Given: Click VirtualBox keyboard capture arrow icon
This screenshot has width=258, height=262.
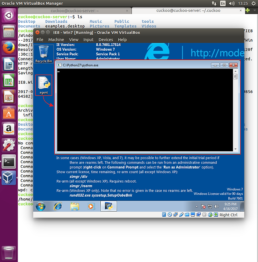Looking at the screenshot, I should point(216,215).
